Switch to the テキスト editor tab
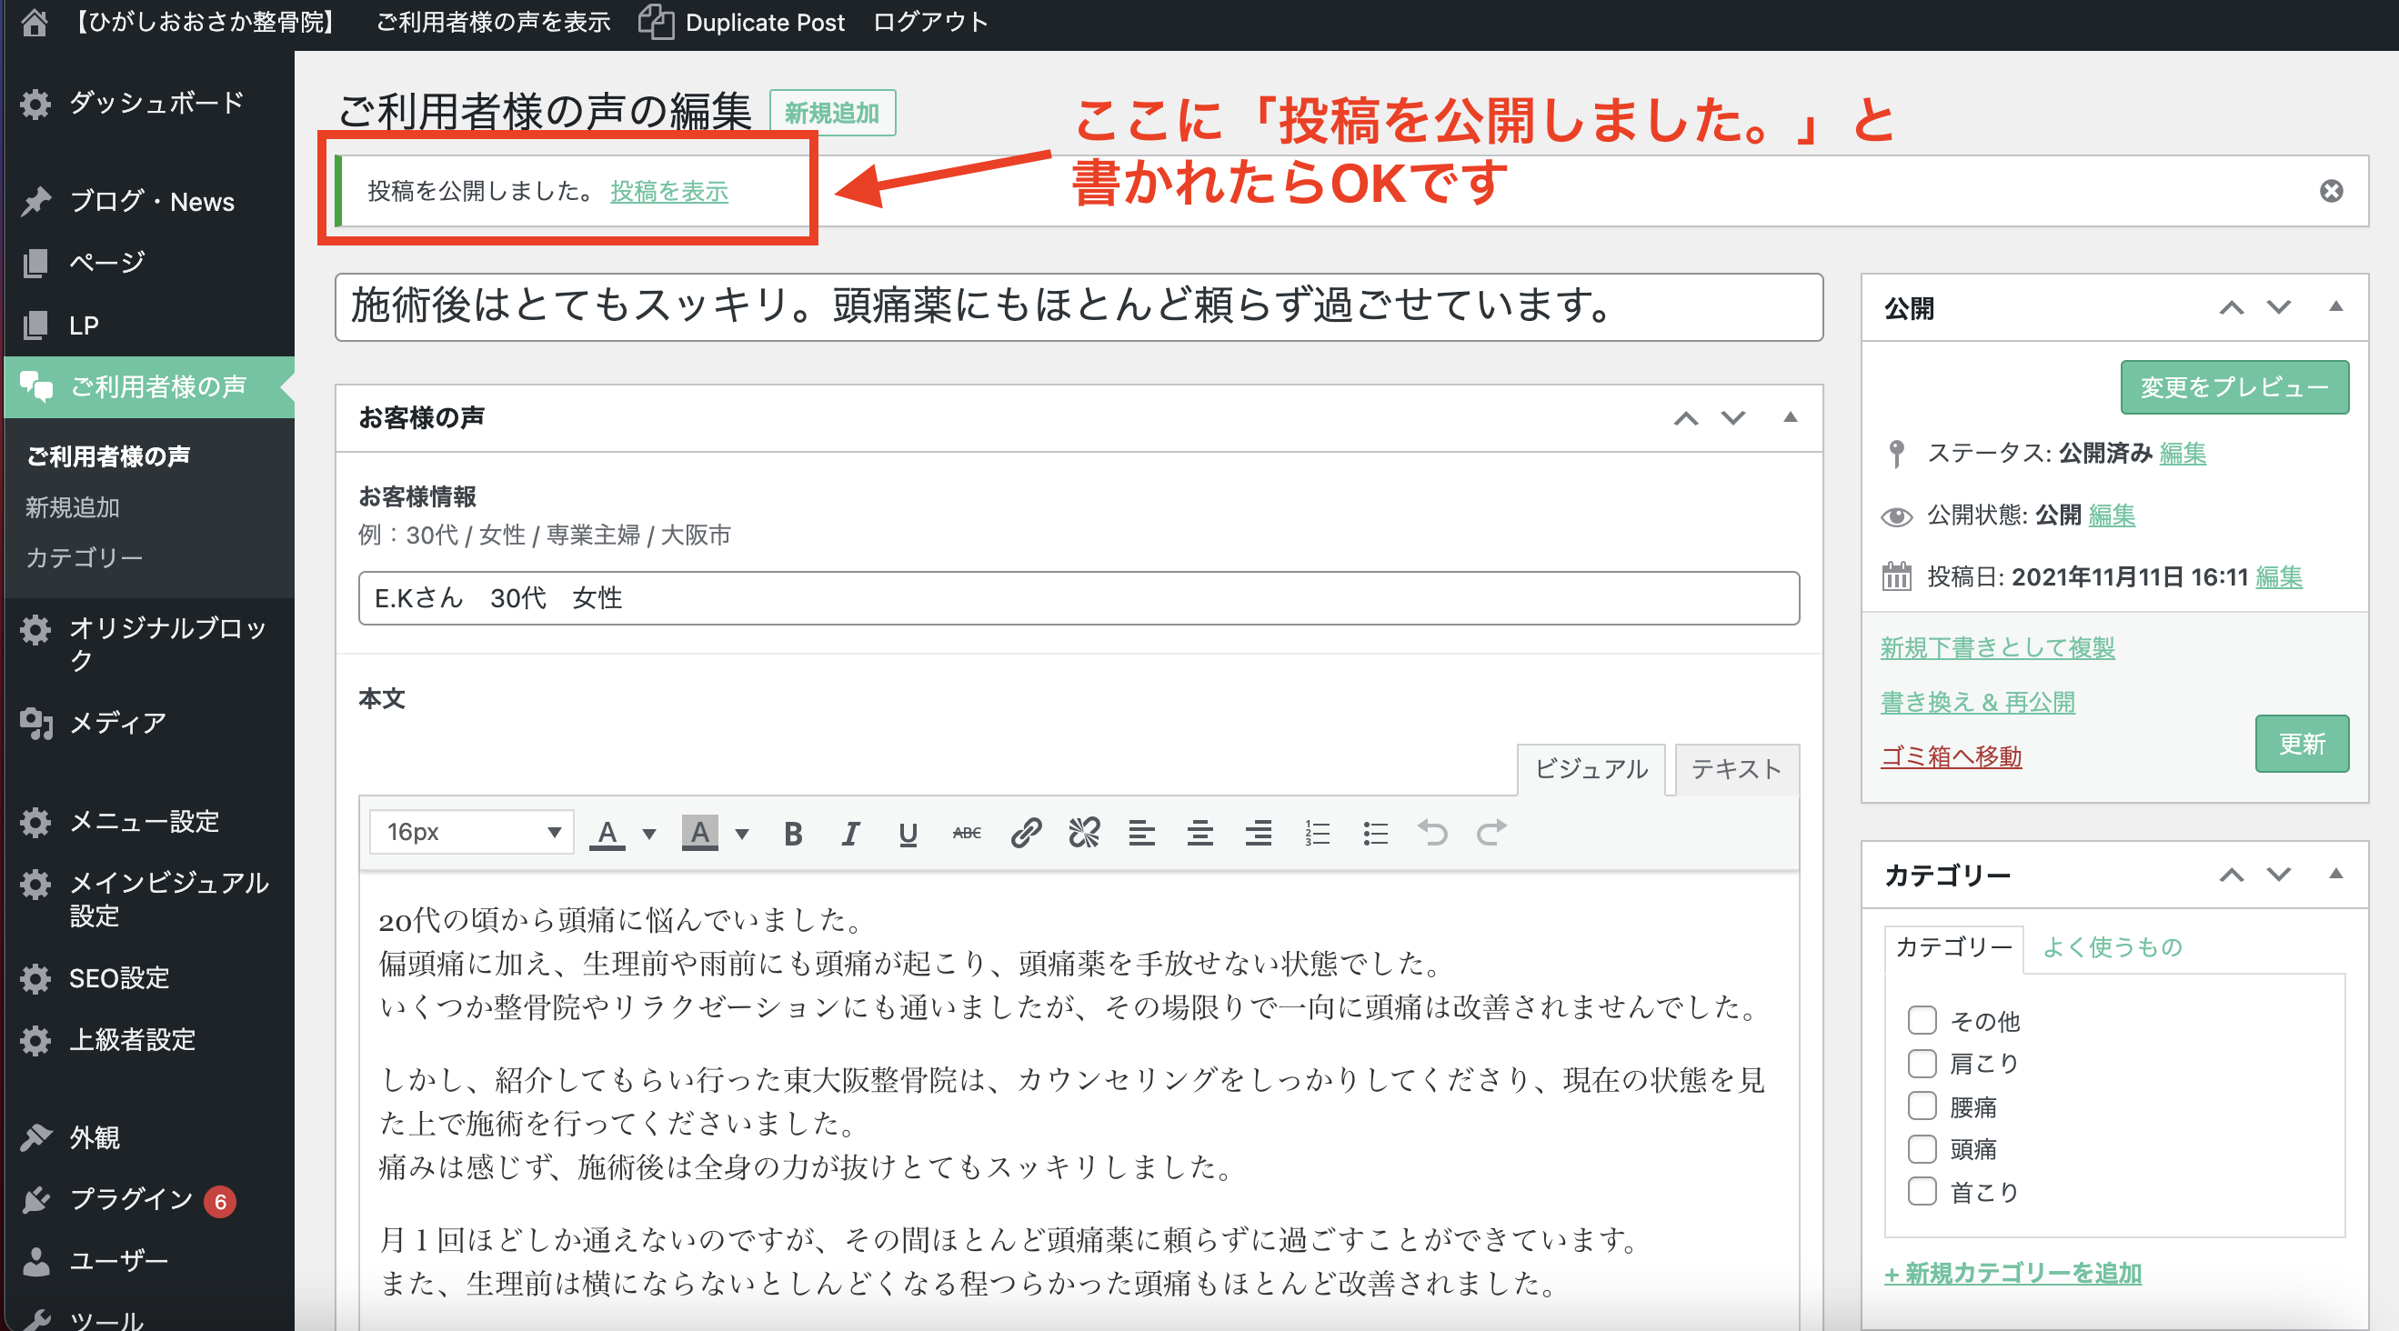2399x1331 pixels. coord(1736,769)
